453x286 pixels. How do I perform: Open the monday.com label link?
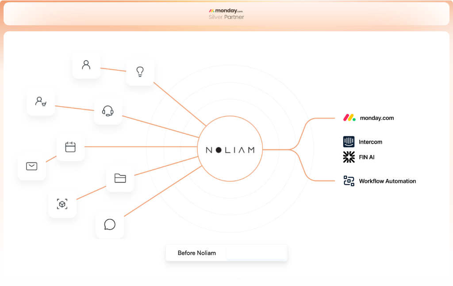click(377, 118)
